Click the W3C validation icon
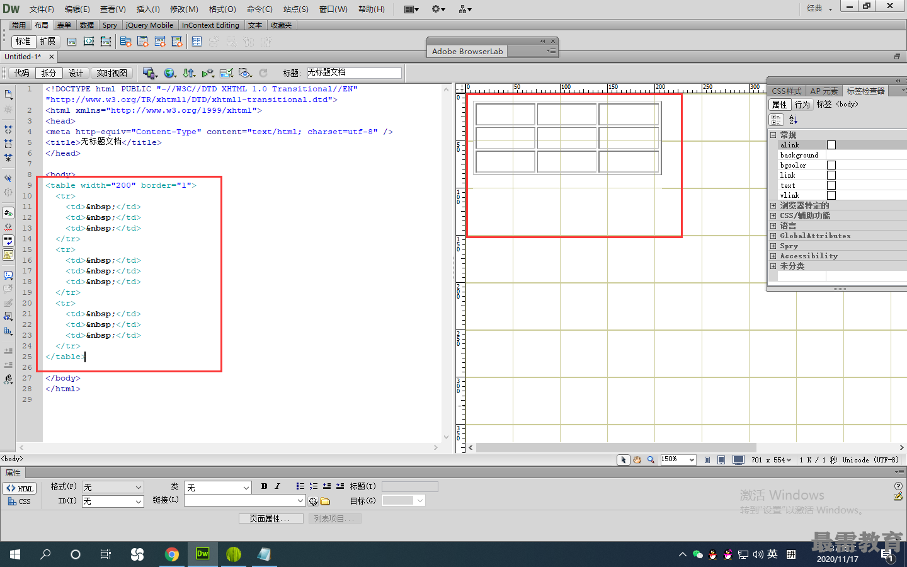The width and height of the screenshot is (907, 567). click(x=208, y=73)
